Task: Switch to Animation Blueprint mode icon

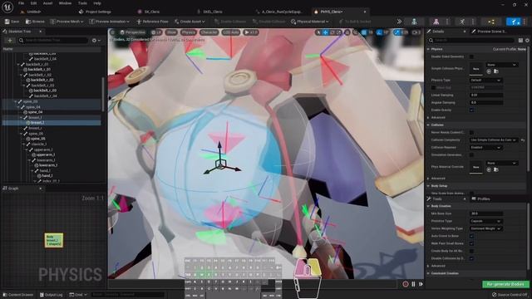Action: point(491,22)
